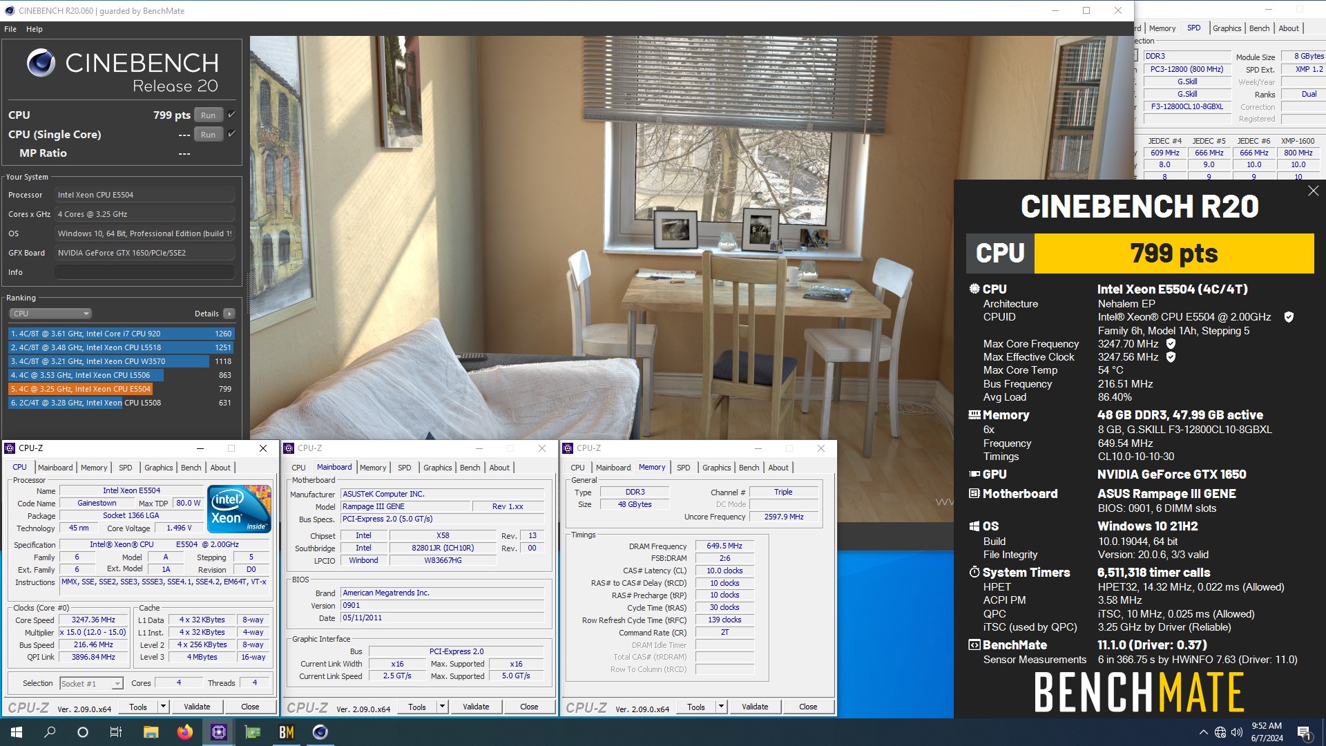Image resolution: width=1326 pixels, height=746 pixels.
Task: Click the BenchMate OS Windows icon
Action: [974, 526]
